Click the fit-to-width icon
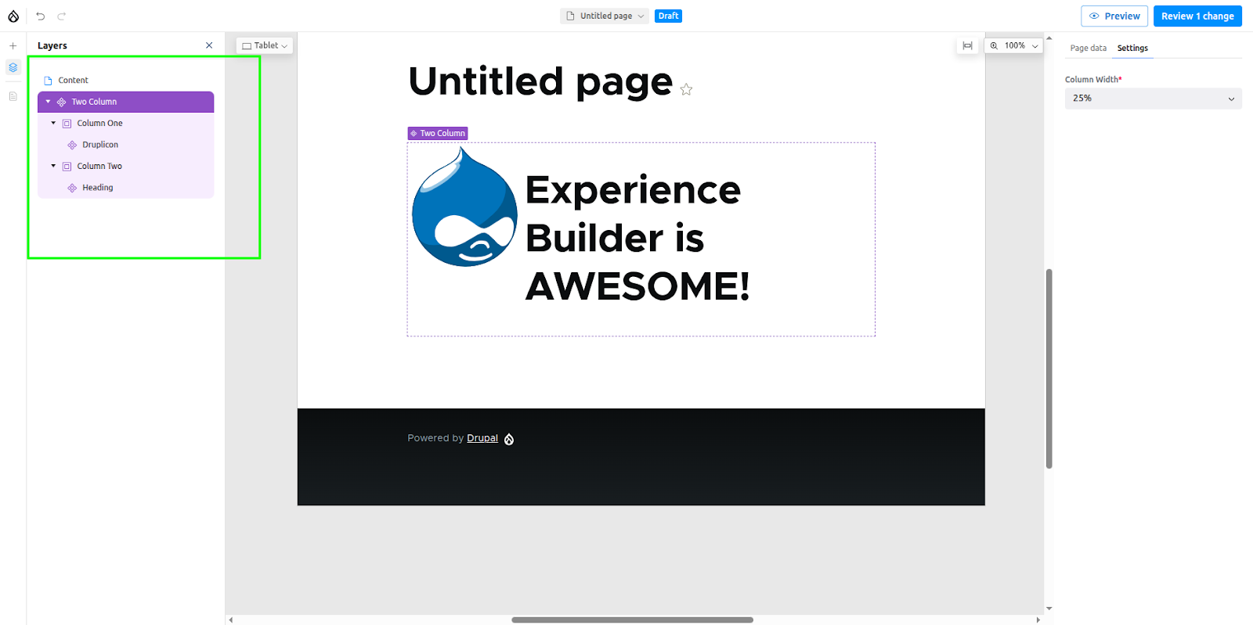1253x625 pixels. coord(968,45)
